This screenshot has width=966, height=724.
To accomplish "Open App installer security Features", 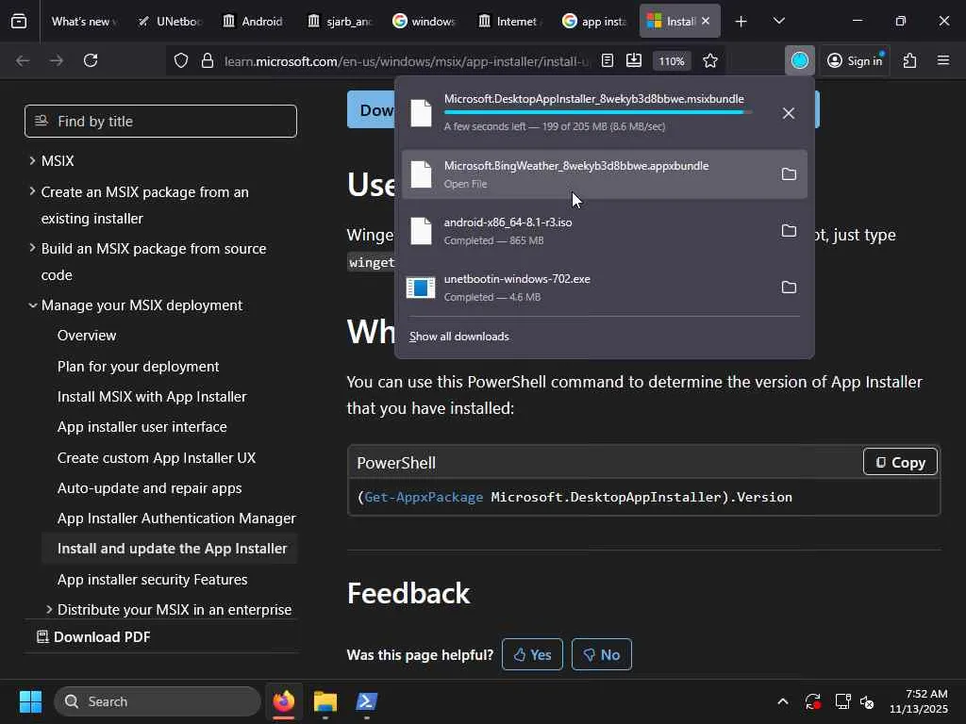I will pos(152,580).
